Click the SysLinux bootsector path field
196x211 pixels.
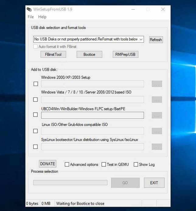click(x=93, y=147)
